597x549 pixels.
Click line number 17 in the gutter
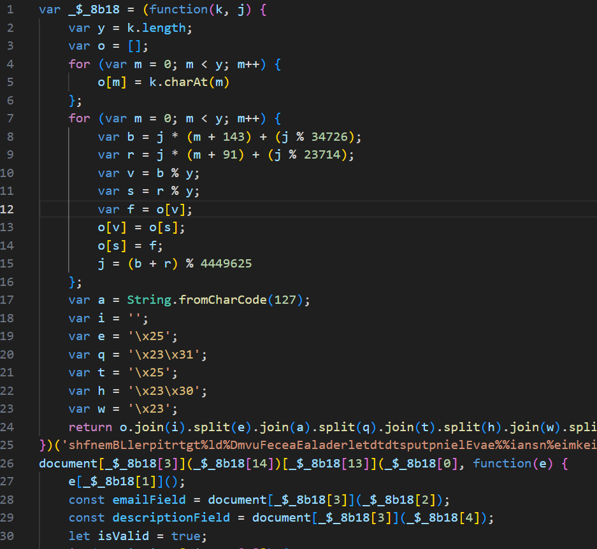click(7, 300)
